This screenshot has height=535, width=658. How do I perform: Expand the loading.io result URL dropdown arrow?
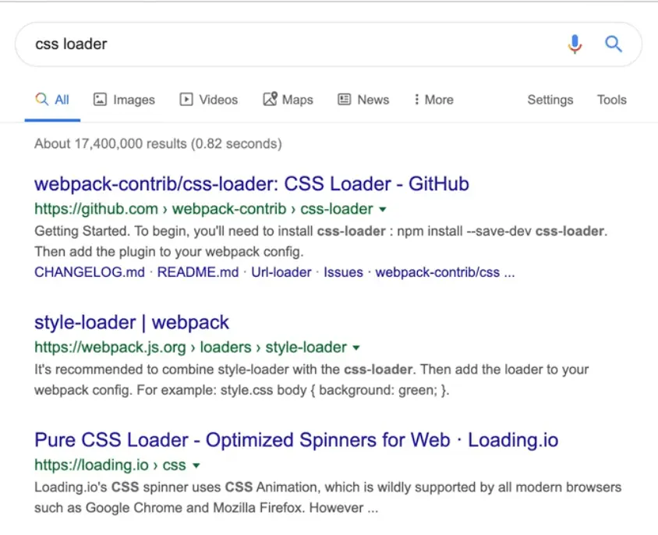click(196, 466)
